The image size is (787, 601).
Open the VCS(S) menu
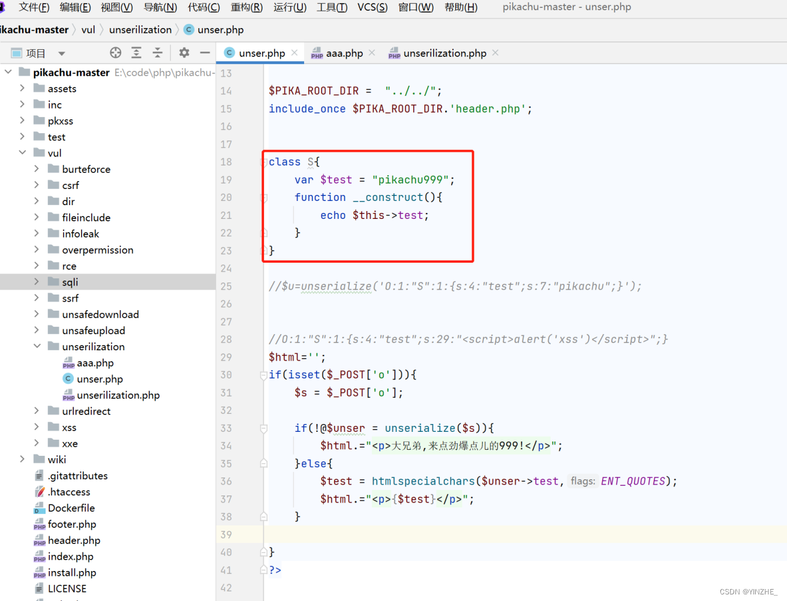(373, 7)
